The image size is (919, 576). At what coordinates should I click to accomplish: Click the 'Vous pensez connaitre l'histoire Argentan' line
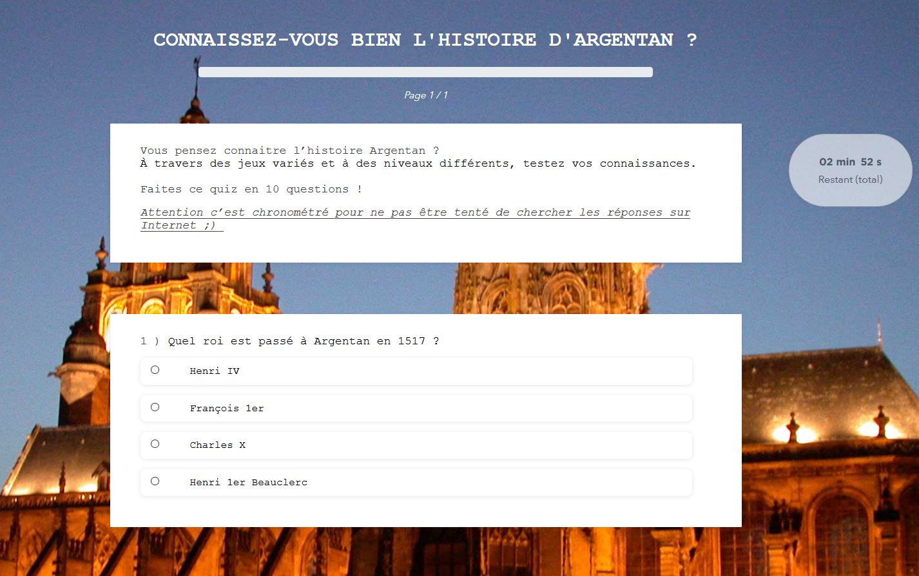pos(290,151)
